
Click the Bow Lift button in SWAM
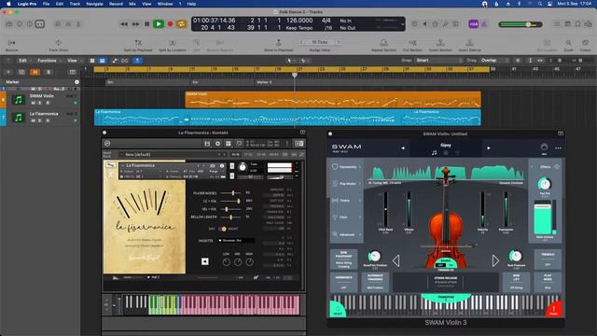(516, 282)
